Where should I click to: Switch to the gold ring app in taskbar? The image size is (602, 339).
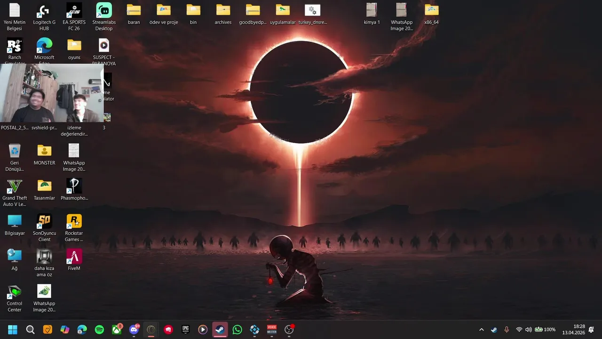151,330
